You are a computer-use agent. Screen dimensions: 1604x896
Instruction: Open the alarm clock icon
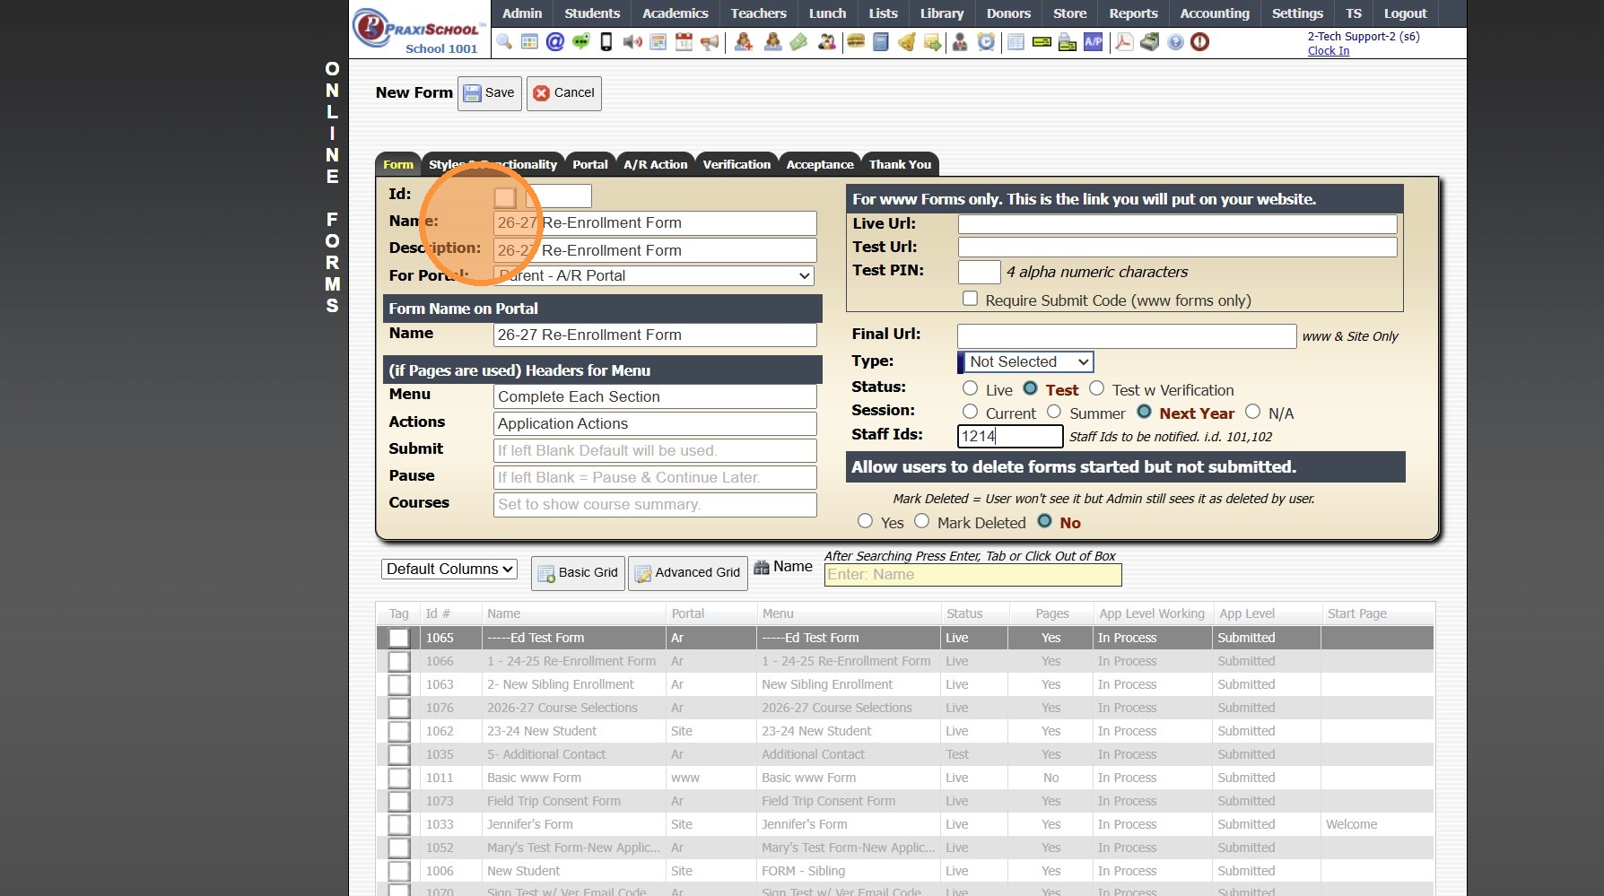click(986, 42)
